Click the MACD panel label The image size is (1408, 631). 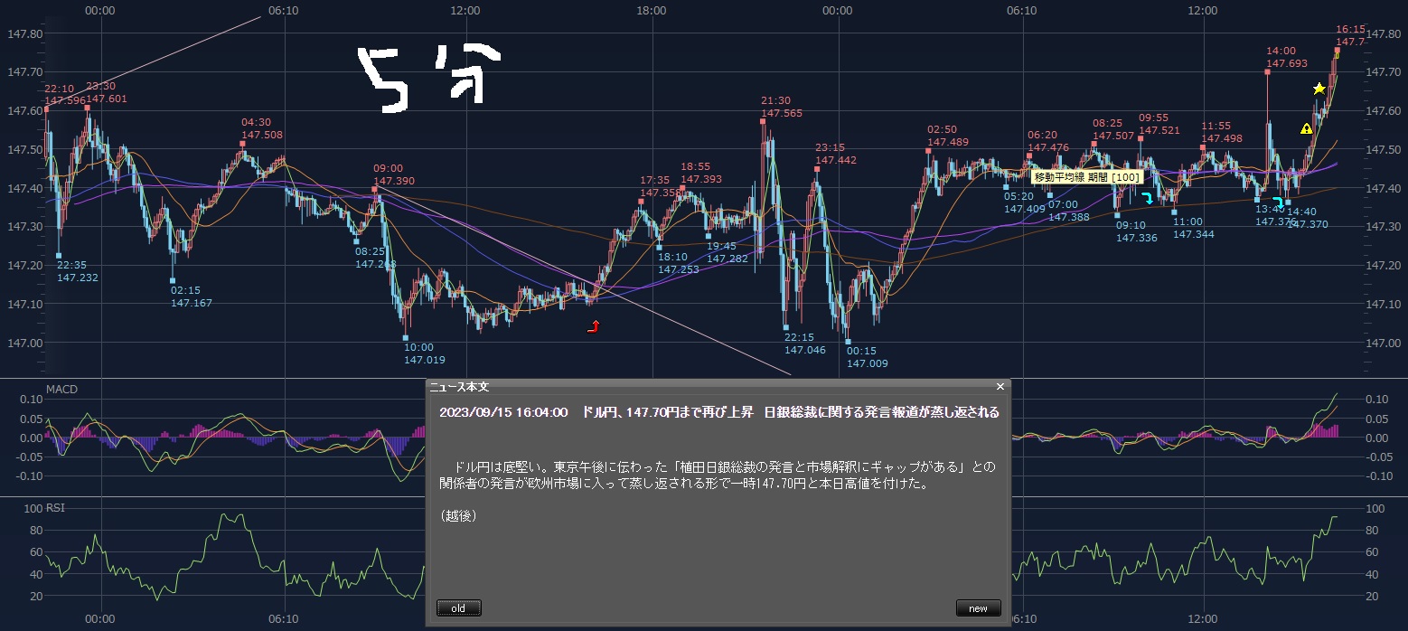tap(61, 390)
